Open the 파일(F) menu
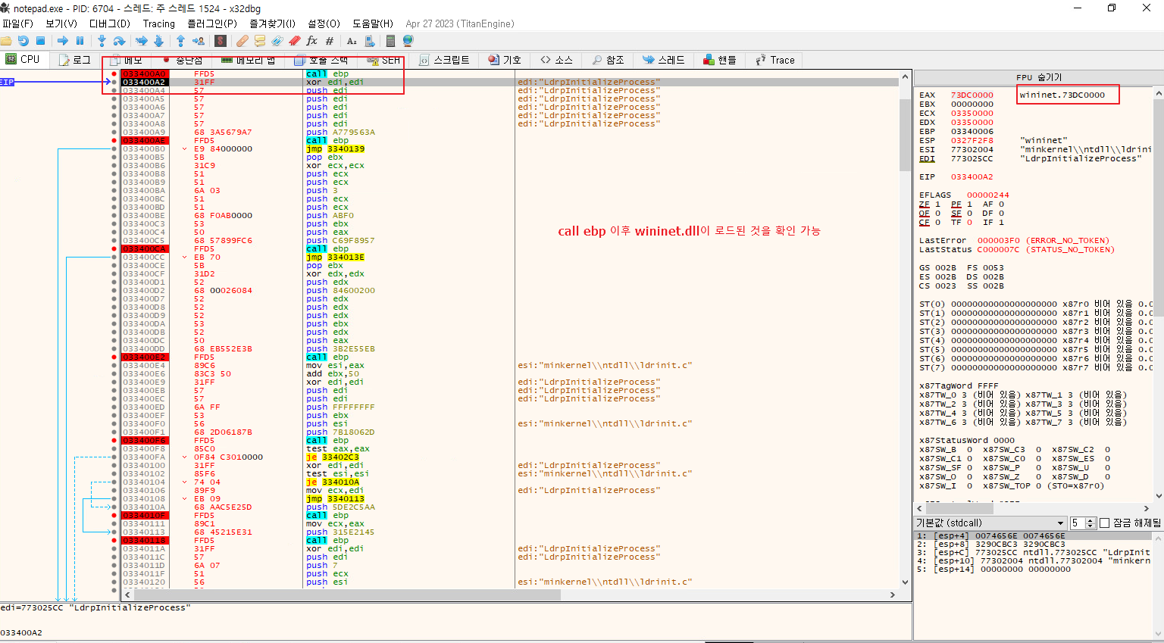The image size is (1164, 643). coord(17,23)
